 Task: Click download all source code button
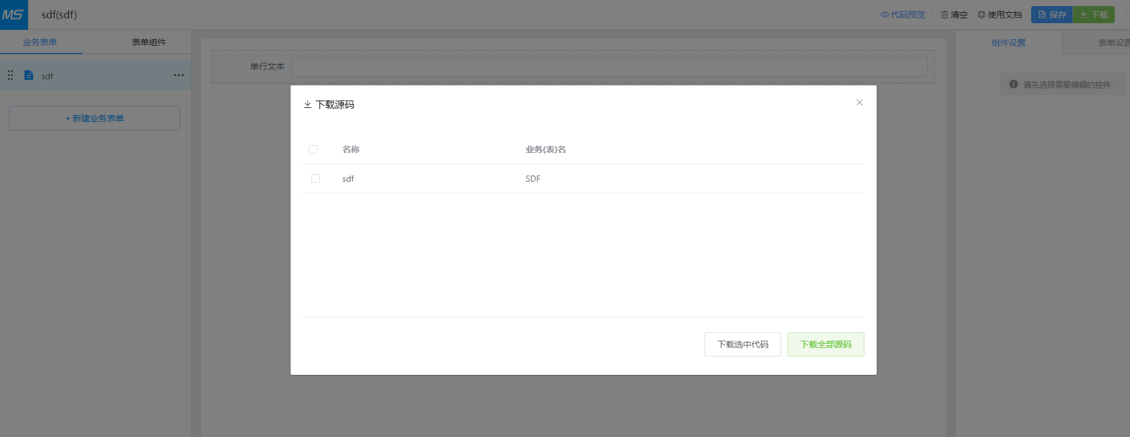pos(825,344)
